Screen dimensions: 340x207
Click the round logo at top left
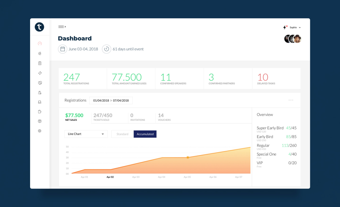pyautogui.click(x=40, y=27)
